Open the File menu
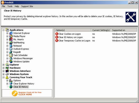 (3, 6)
